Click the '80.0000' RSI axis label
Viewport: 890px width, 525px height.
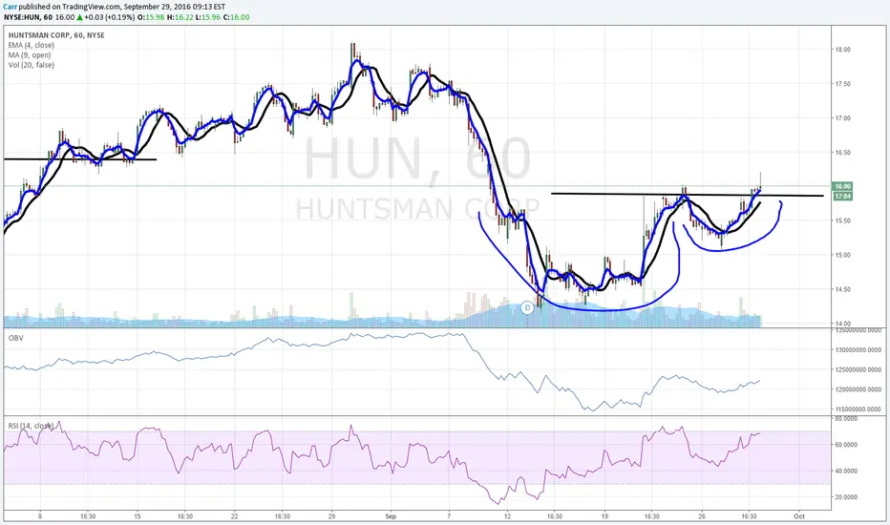click(x=846, y=419)
